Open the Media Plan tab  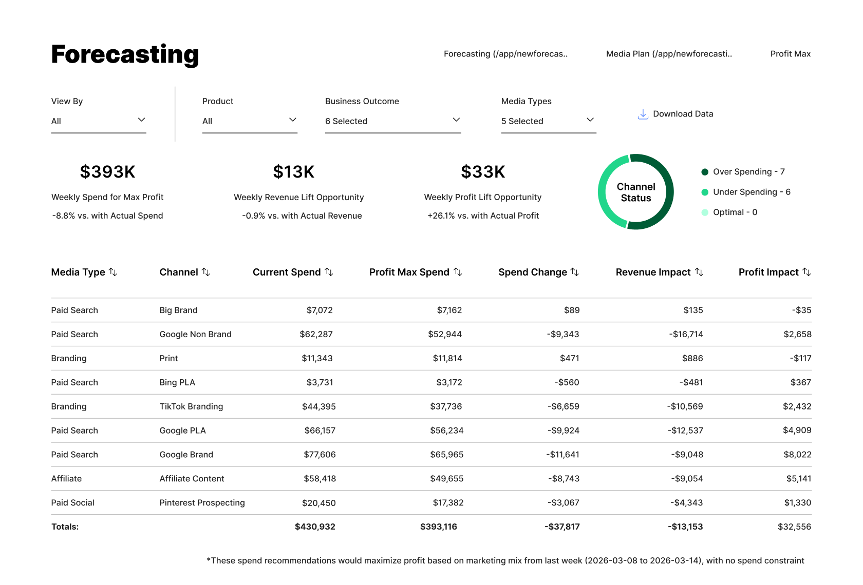click(x=669, y=54)
